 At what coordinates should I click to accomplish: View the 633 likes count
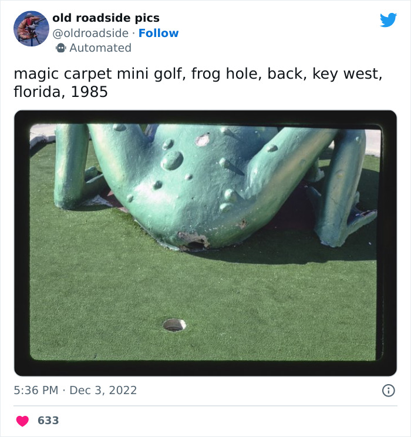coord(48,421)
